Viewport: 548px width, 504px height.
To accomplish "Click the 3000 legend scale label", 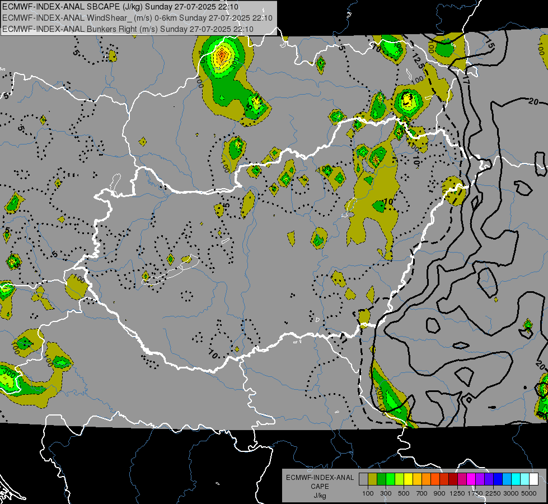I will click(x=511, y=493).
